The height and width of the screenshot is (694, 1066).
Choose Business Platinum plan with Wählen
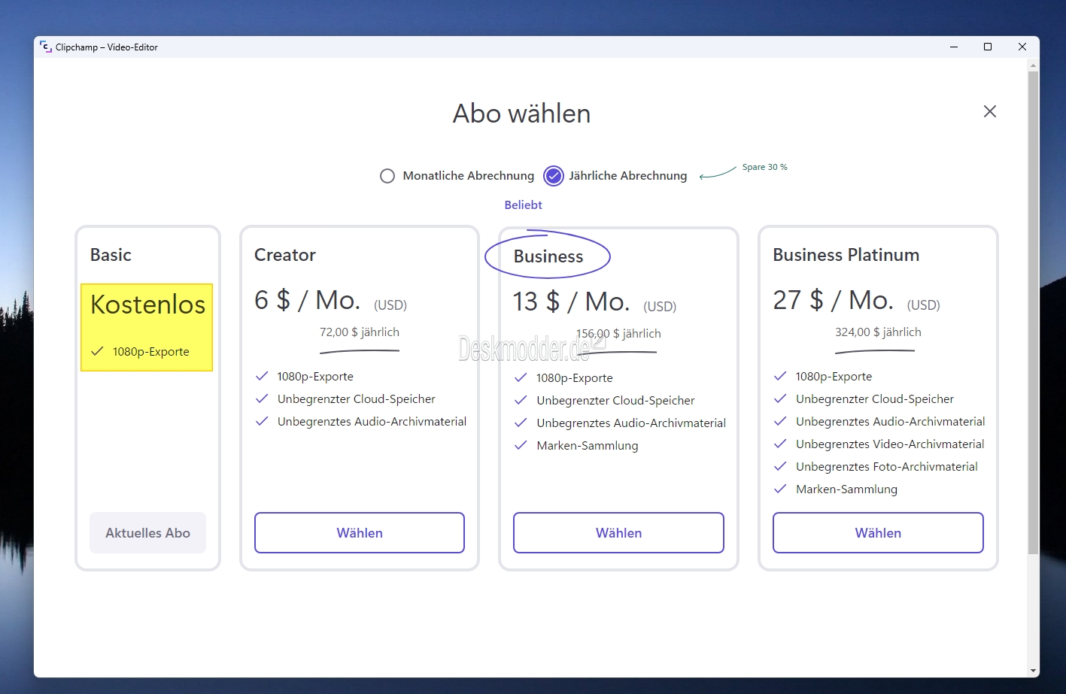pyautogui.click(x=878, y=533)
